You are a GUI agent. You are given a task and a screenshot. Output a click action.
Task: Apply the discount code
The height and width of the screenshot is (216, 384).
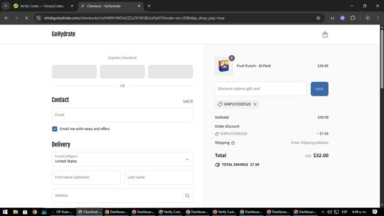click(x=319, y=89)
